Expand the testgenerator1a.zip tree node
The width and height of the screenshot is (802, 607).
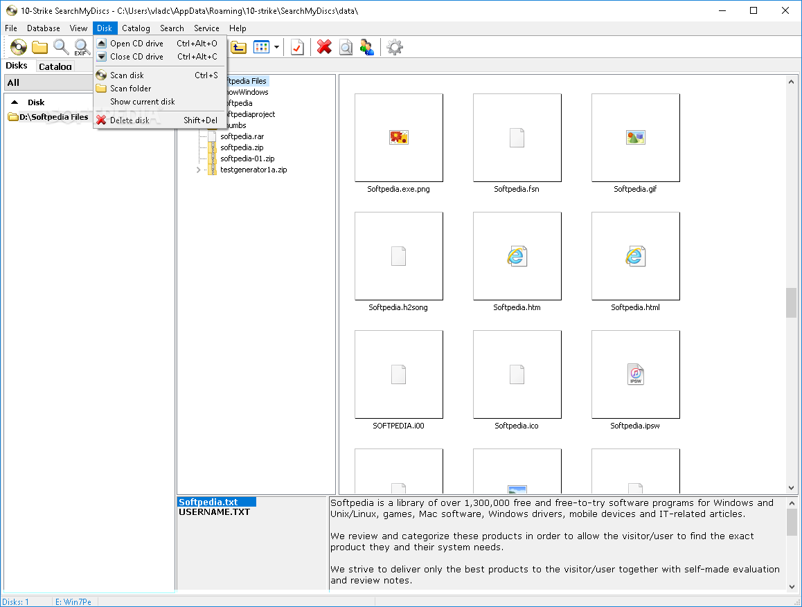[x=199, y=170]
